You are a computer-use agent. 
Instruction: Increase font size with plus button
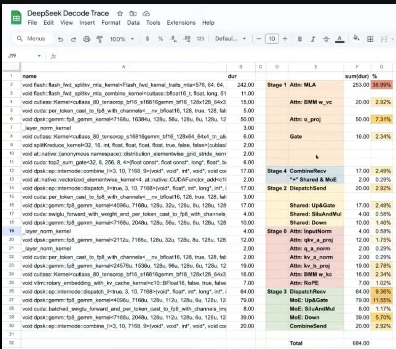pyautogui.click(x=285, y=39)
